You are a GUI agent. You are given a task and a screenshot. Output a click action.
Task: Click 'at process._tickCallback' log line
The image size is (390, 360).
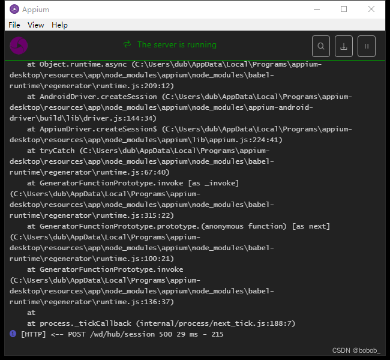161,323
